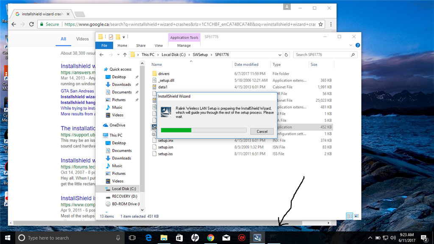Select RECOVERY (D:) drive in navigation pane
This screenshot has height=244, width=434.
click(124, 196)
